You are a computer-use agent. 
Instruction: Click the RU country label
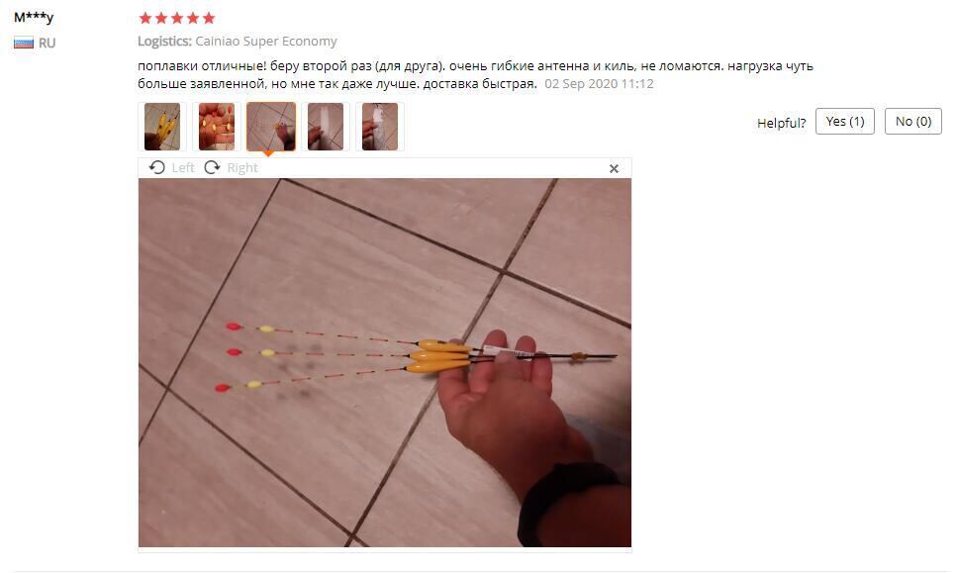point(47,43)
